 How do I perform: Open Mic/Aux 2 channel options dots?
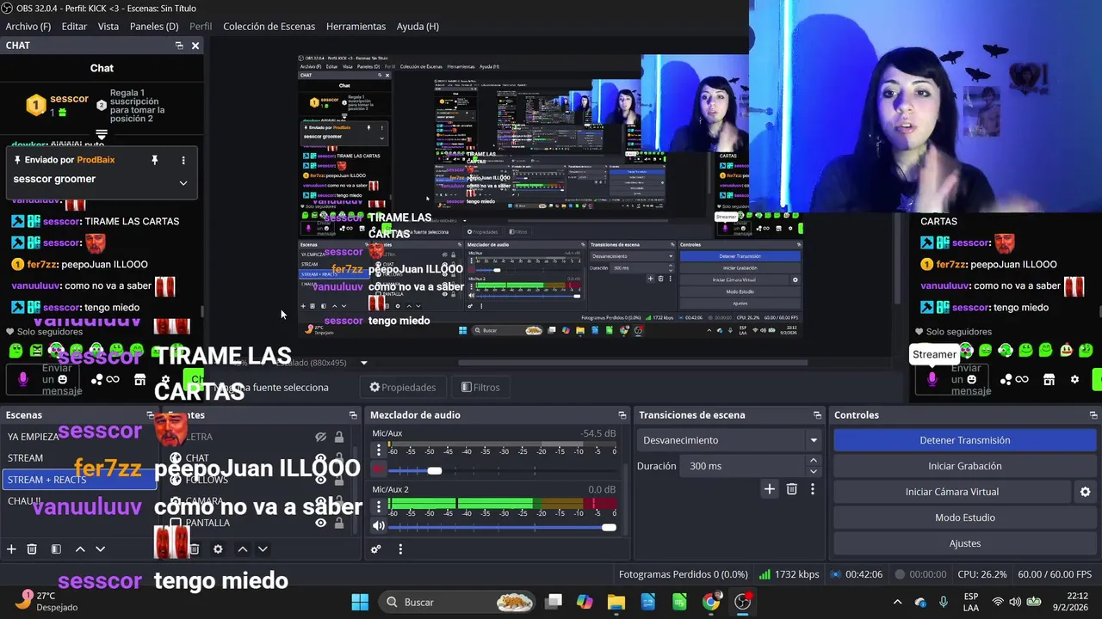[x=378, y=506]
